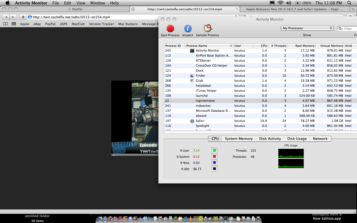The image size is (357, 223).
Task: Click the green % User color swatch
Action: [214, 150]
